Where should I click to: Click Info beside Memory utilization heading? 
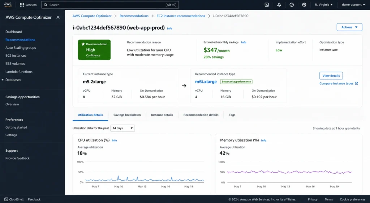[263, 140]
